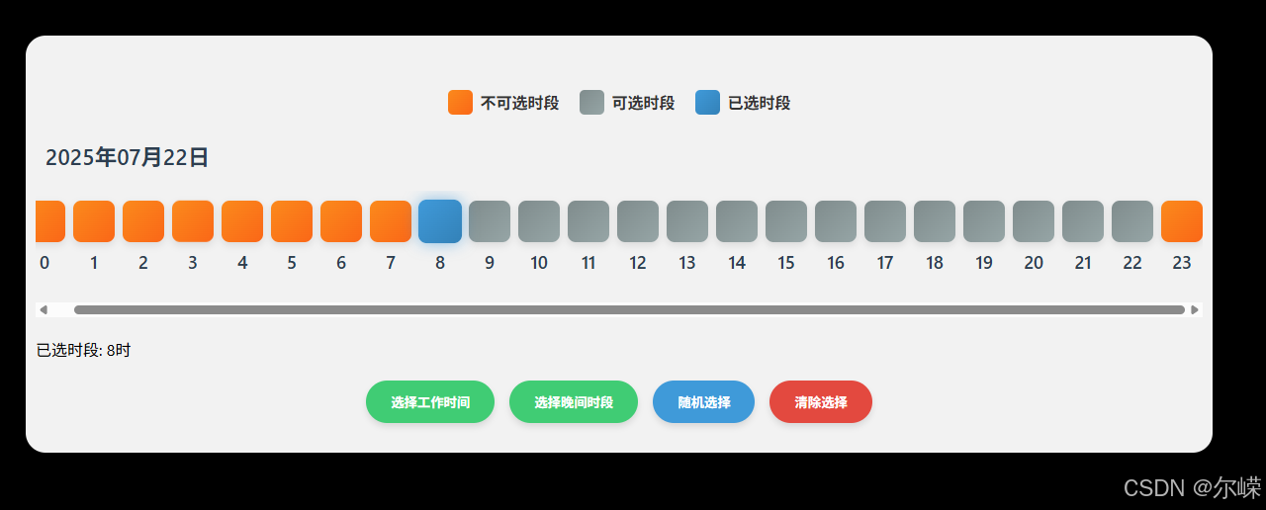Click the blue 已选时段 legend swatch
The image size is (1266, 510).
click(x=707, y=103)
